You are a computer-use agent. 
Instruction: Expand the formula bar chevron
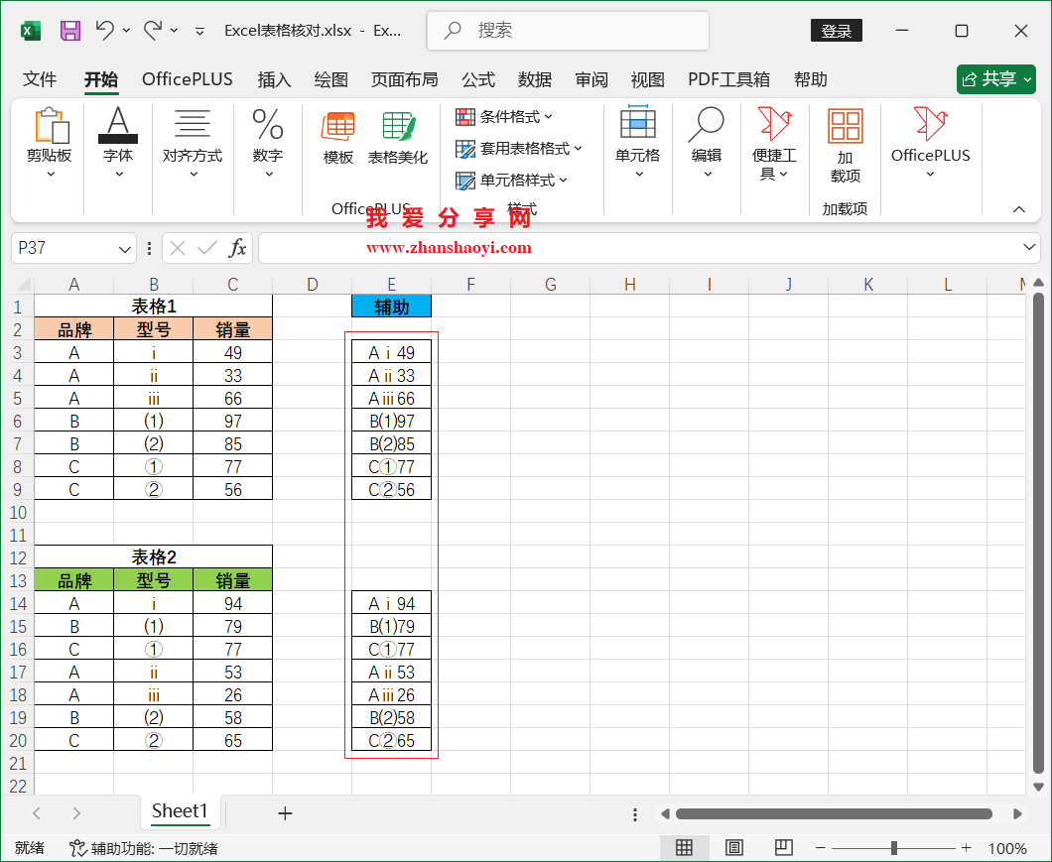1029,247
